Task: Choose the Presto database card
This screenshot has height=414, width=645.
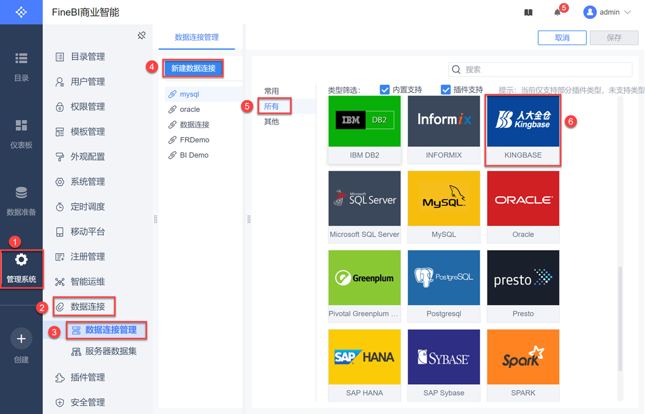Action: [523, 286]
